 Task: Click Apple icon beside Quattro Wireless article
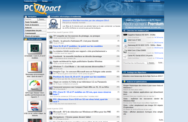click(x=51, y=62)
